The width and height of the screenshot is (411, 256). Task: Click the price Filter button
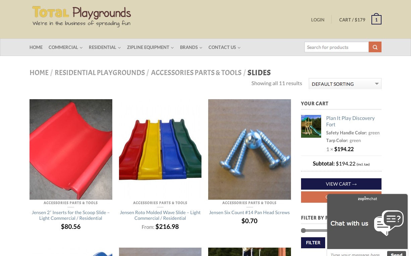point(313,243)
